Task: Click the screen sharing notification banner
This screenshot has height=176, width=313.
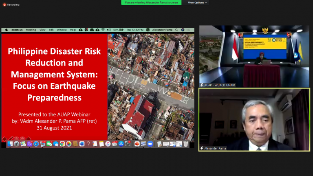Action: [x=152, y=2]
